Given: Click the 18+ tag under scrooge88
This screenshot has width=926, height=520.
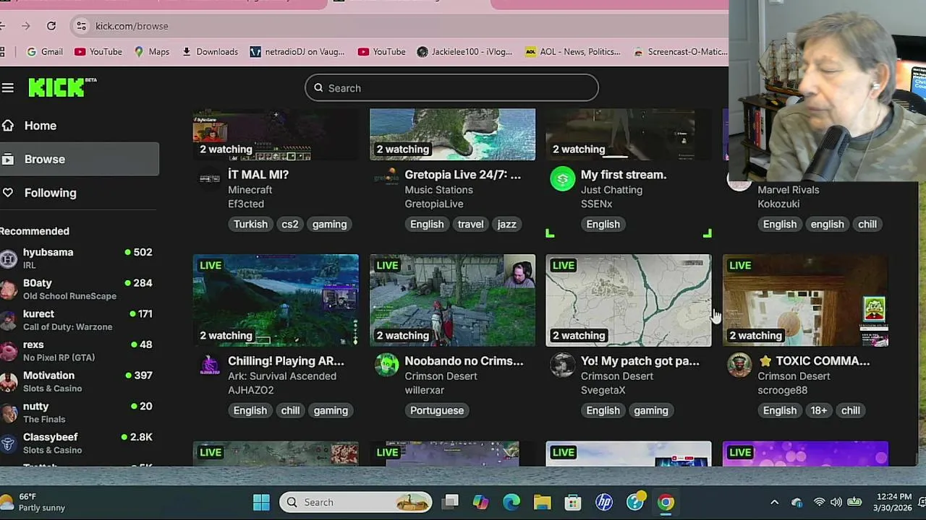Looking at the screenshot, I should point(818,410).
